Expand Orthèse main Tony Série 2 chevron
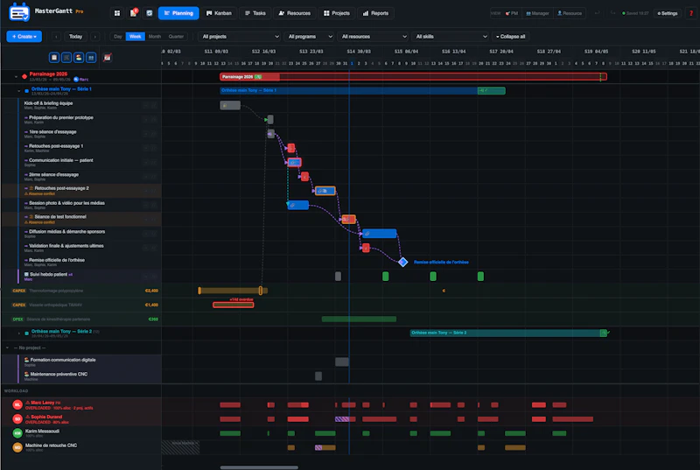 18,333
